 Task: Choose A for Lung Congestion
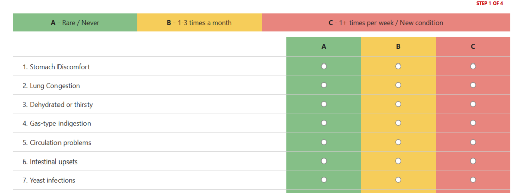[324, 85]
